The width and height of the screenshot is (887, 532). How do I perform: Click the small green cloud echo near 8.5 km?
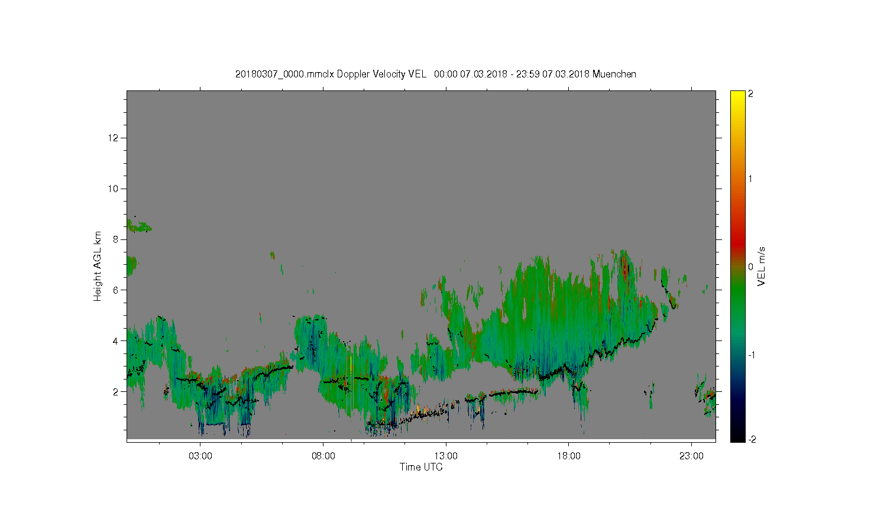tap(140, 226)
